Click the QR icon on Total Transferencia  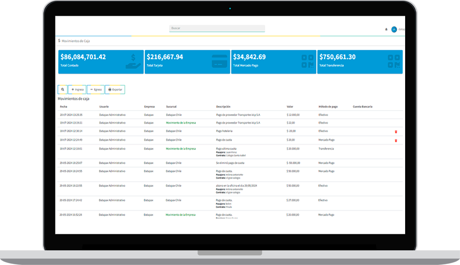[394, 61]
